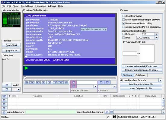Image resolution: width=166 pixels, height=120 pixels.
Task: Open the Language menu
Action: click(40, 6)
